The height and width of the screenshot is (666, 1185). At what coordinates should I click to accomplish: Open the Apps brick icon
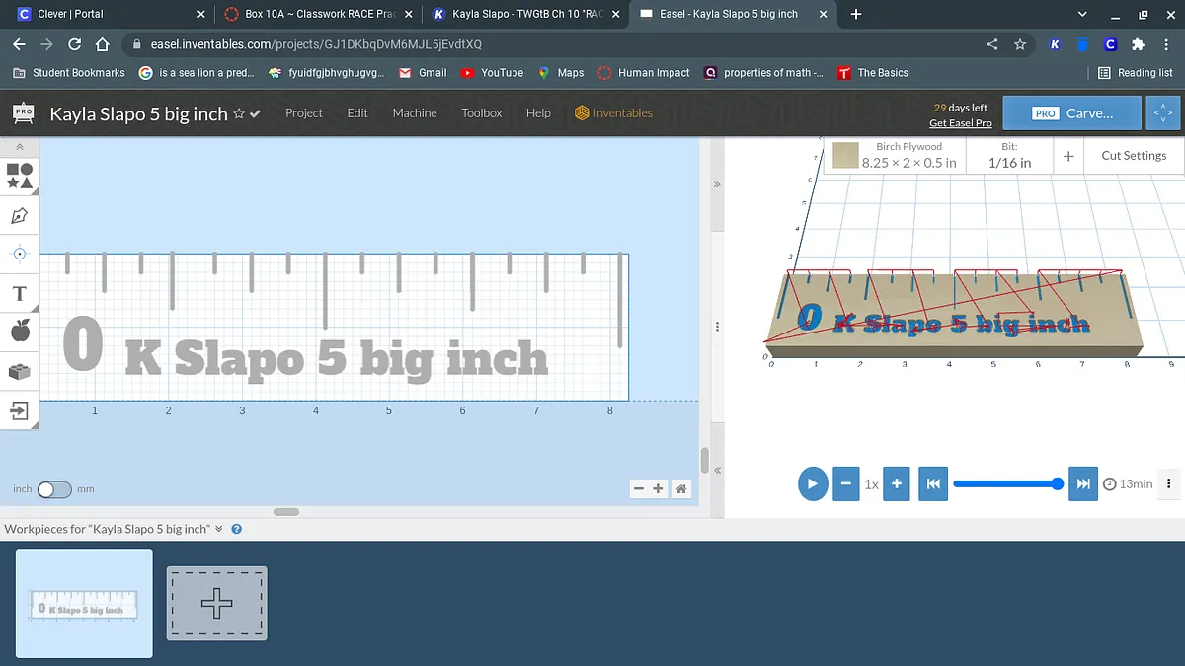20,371
